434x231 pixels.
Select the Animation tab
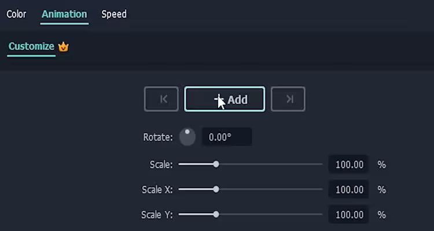64,14
